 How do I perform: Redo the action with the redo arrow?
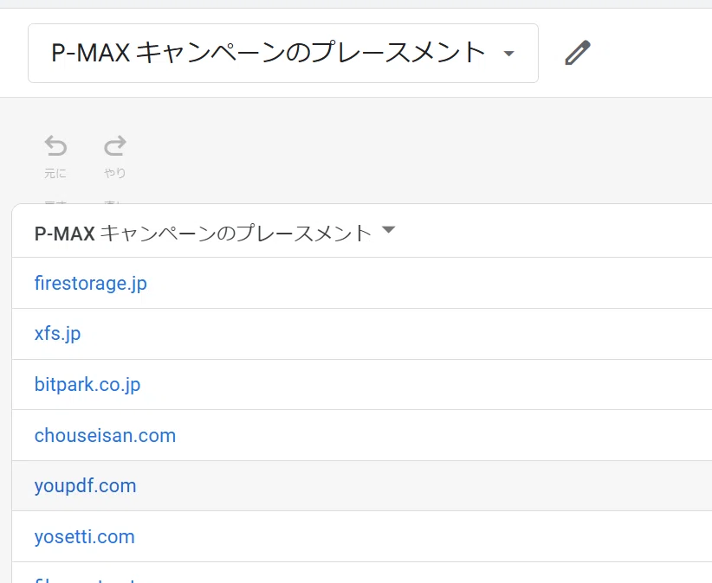point(115,145)
